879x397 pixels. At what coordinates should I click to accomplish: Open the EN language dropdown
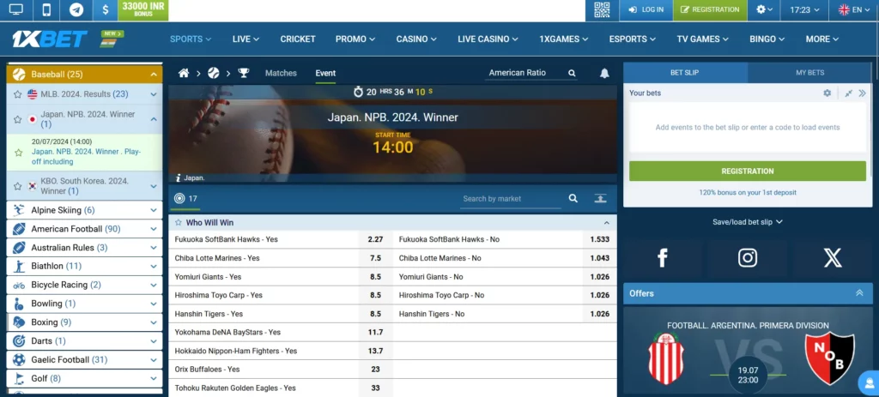tap(854, 9)
